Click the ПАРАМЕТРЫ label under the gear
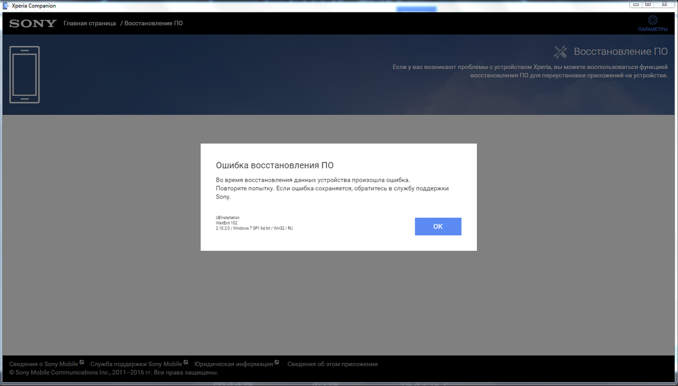Screen dimensions: 678x386 click(x=652, y=29)
